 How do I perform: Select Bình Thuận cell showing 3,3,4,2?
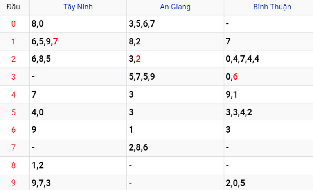coord(239,112)
